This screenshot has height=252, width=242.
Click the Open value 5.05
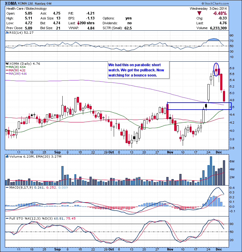(x=28, y=13)
